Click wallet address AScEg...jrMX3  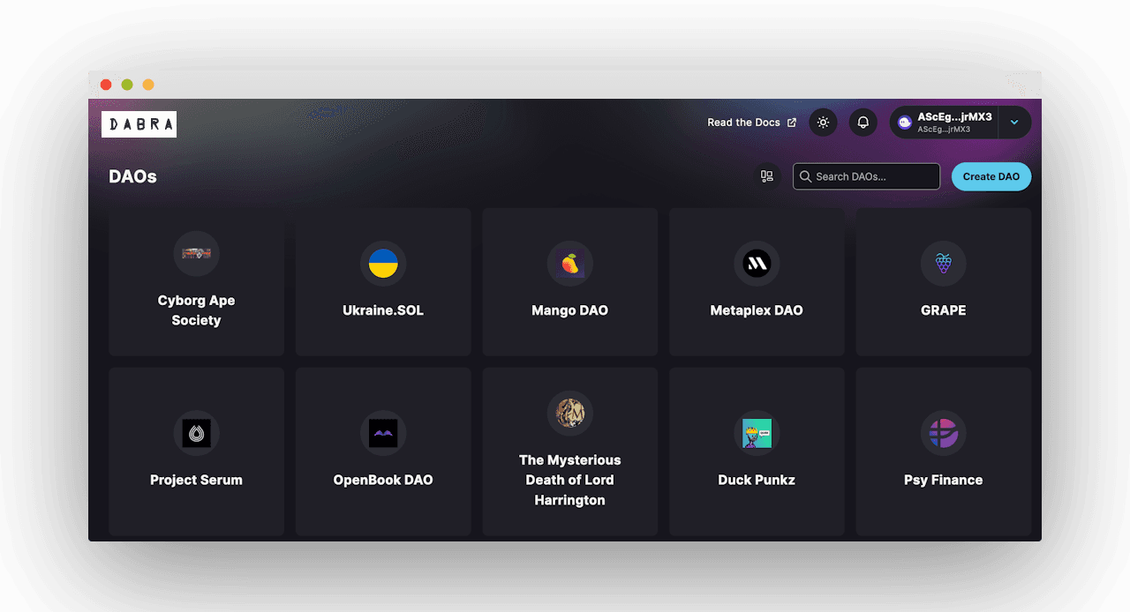tap(954, 117)
